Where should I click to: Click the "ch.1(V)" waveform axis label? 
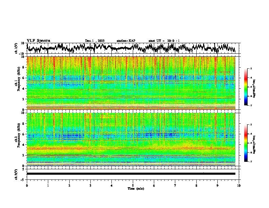[x=16, y=48]
